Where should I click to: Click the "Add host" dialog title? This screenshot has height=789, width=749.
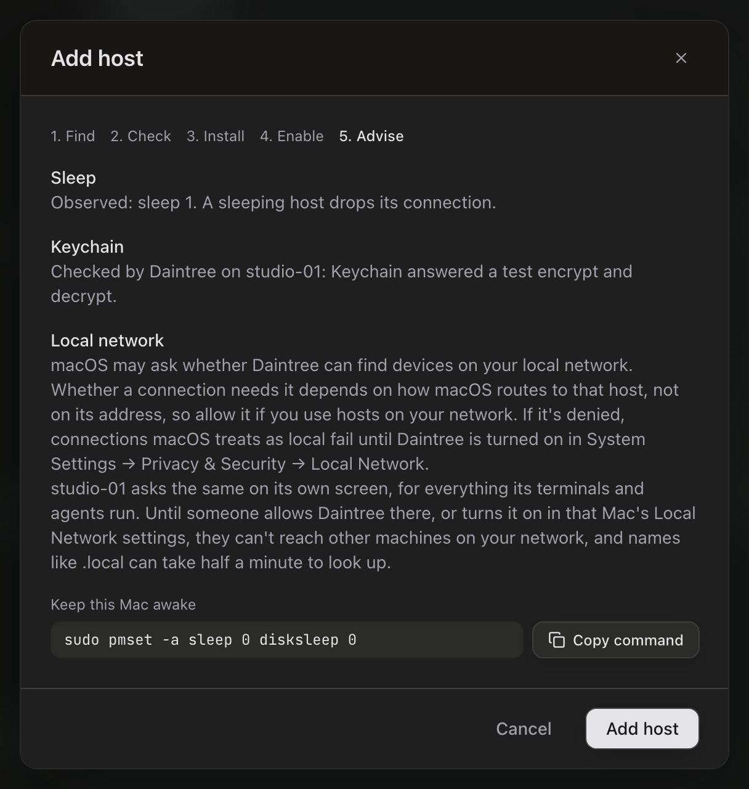coord(97,58)
